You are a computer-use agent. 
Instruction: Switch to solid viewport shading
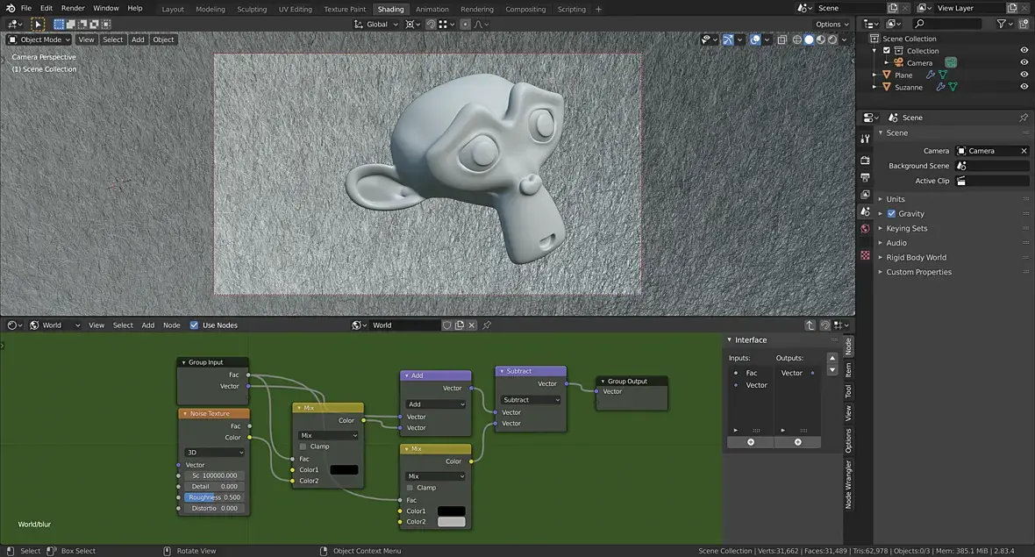(809, 39)
